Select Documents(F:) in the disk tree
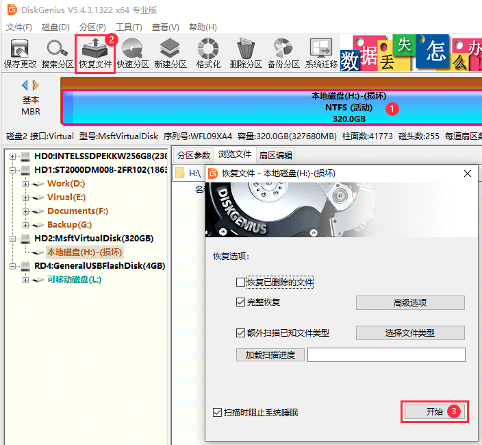This screenshot has width=482, height=445. [x=78, y=211]
